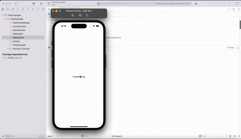Expand the Preview Content folder
This screenshot has height=139, width=241.
tap(8, 48)
